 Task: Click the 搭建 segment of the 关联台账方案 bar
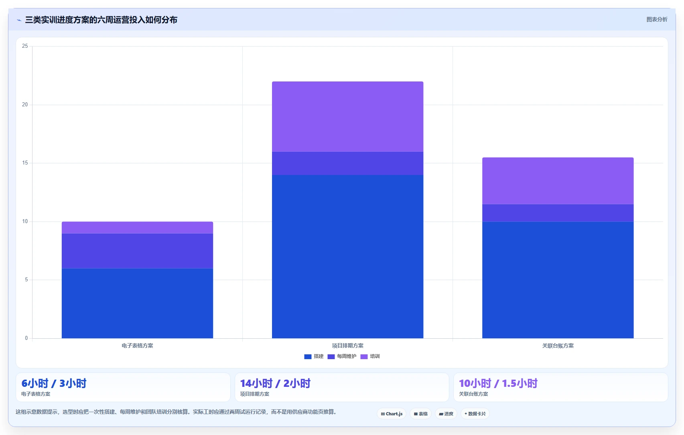[558, 280]
